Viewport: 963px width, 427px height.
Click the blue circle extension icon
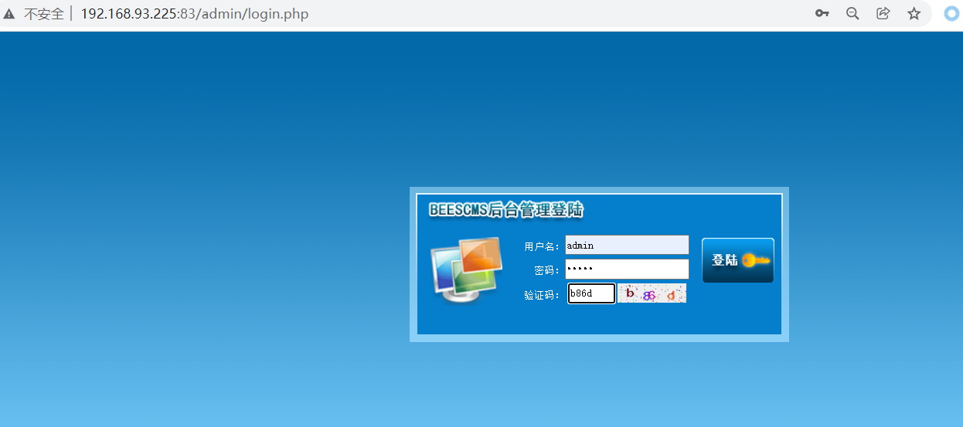[x=952, y=13]
